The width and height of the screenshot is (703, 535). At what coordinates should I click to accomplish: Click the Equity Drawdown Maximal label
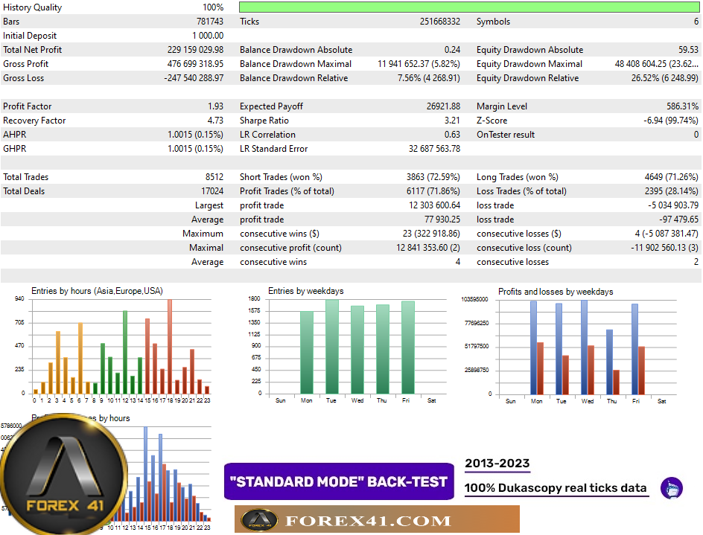click(529, 64)
